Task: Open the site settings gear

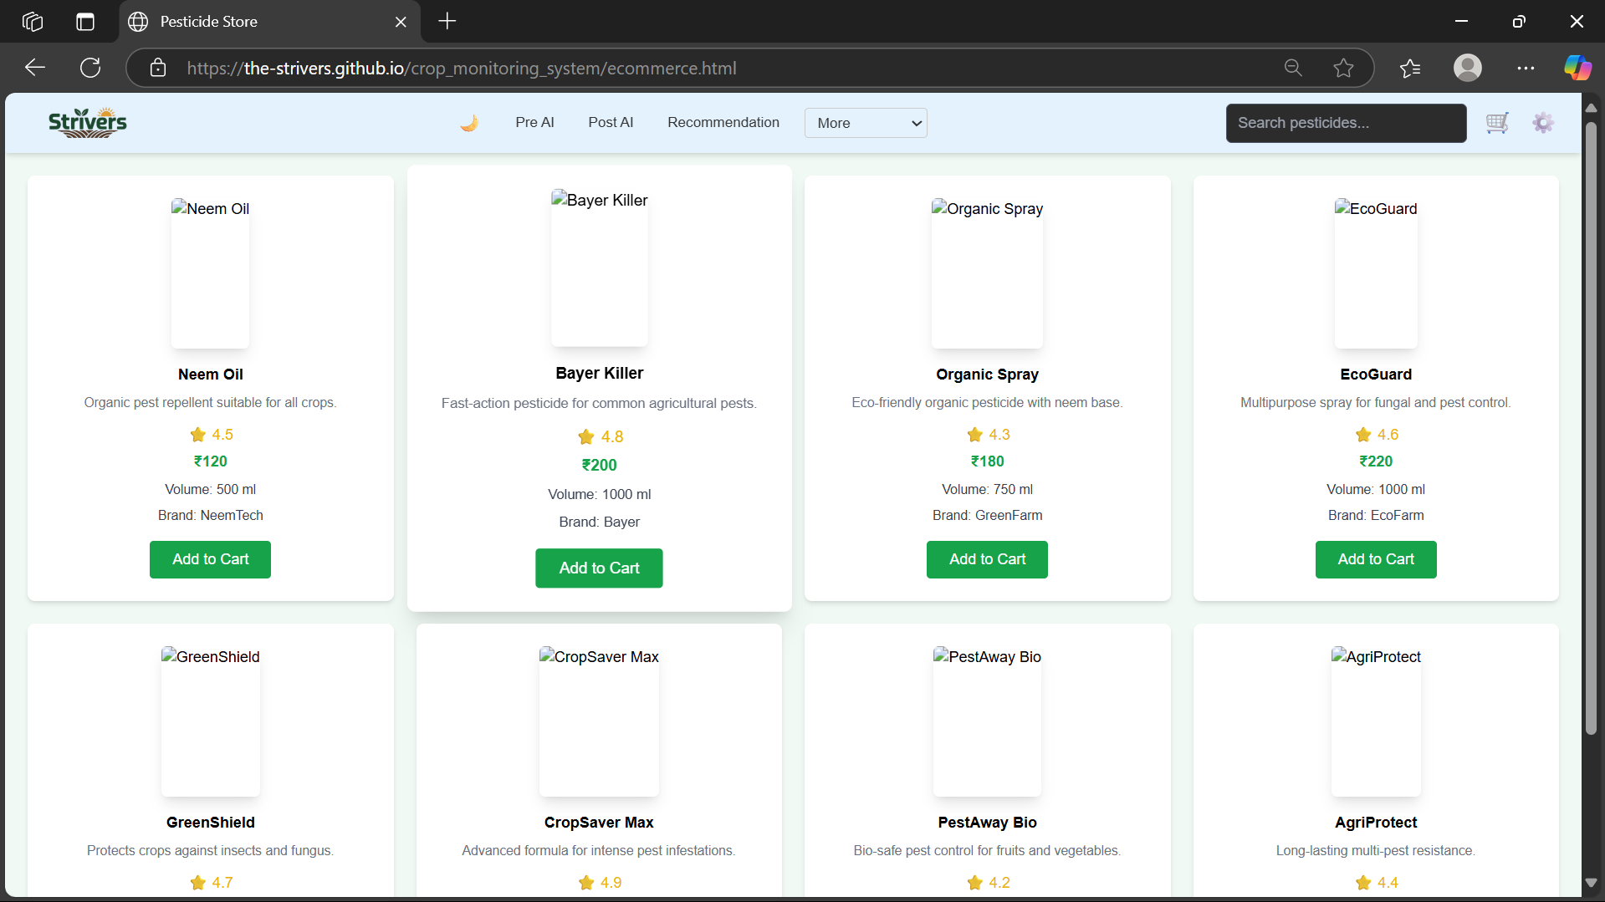Action: coord(1543,123)
